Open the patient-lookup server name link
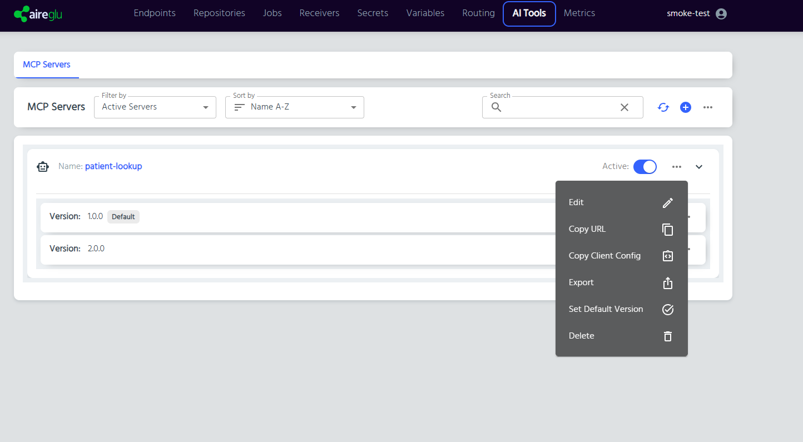 (113, 166)
